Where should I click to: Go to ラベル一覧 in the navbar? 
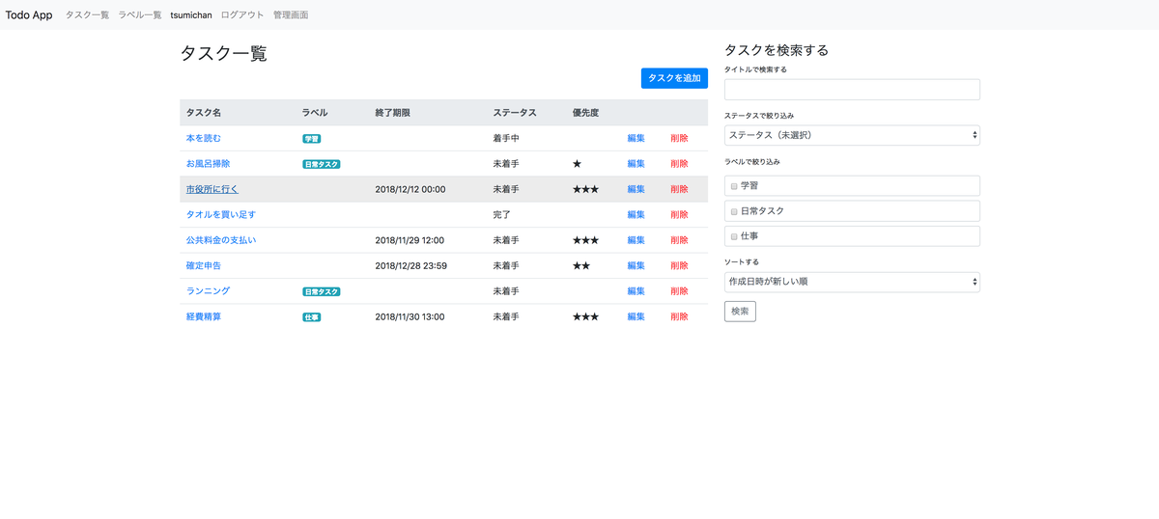tap(139, 15)
